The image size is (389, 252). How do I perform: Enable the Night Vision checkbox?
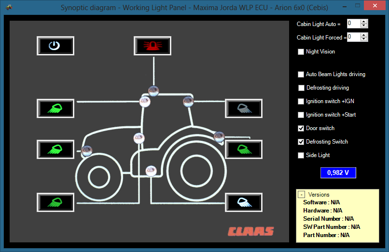click(301, 52)
